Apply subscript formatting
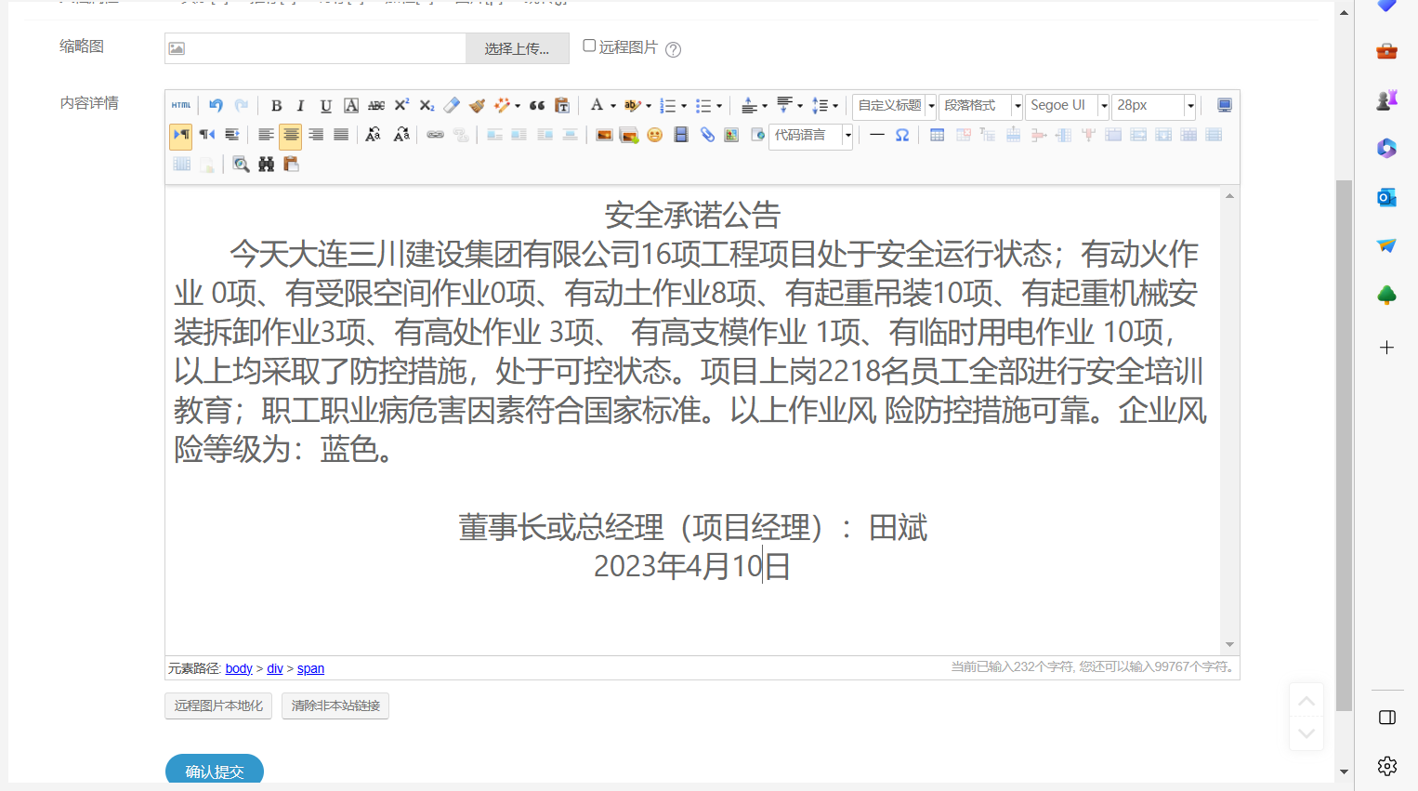This screenshot has width=1418, height=791. (427, 105)
